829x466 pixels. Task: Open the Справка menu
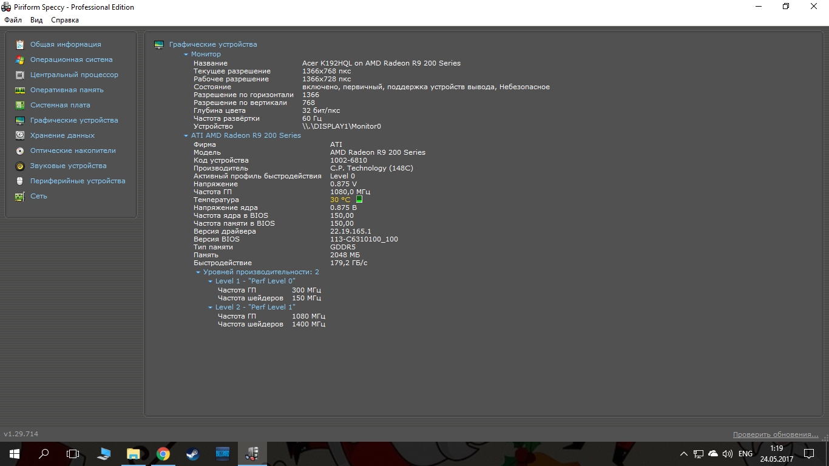pyautogui.click(x=65, y=20)
